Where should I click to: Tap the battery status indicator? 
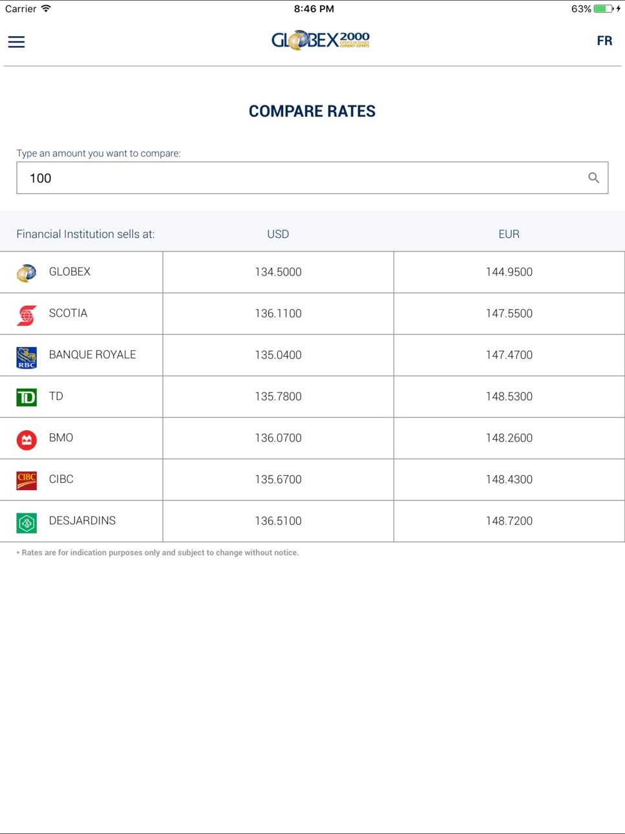coord(604,8)
